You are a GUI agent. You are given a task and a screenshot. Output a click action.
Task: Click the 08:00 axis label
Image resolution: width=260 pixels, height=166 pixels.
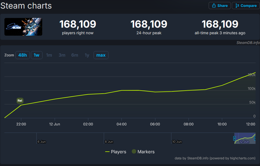point(189,124)
